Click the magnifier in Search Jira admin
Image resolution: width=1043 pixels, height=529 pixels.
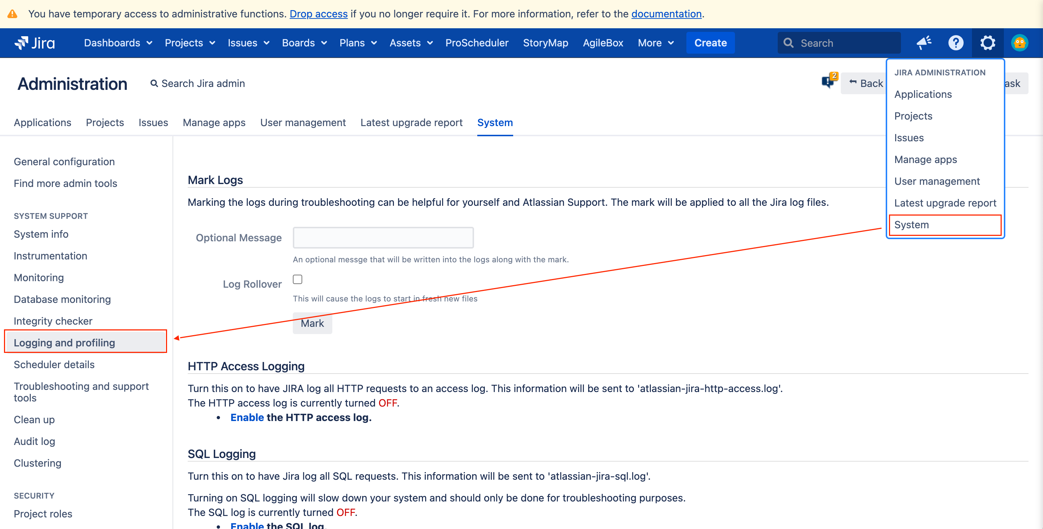(x=154, y=83)
